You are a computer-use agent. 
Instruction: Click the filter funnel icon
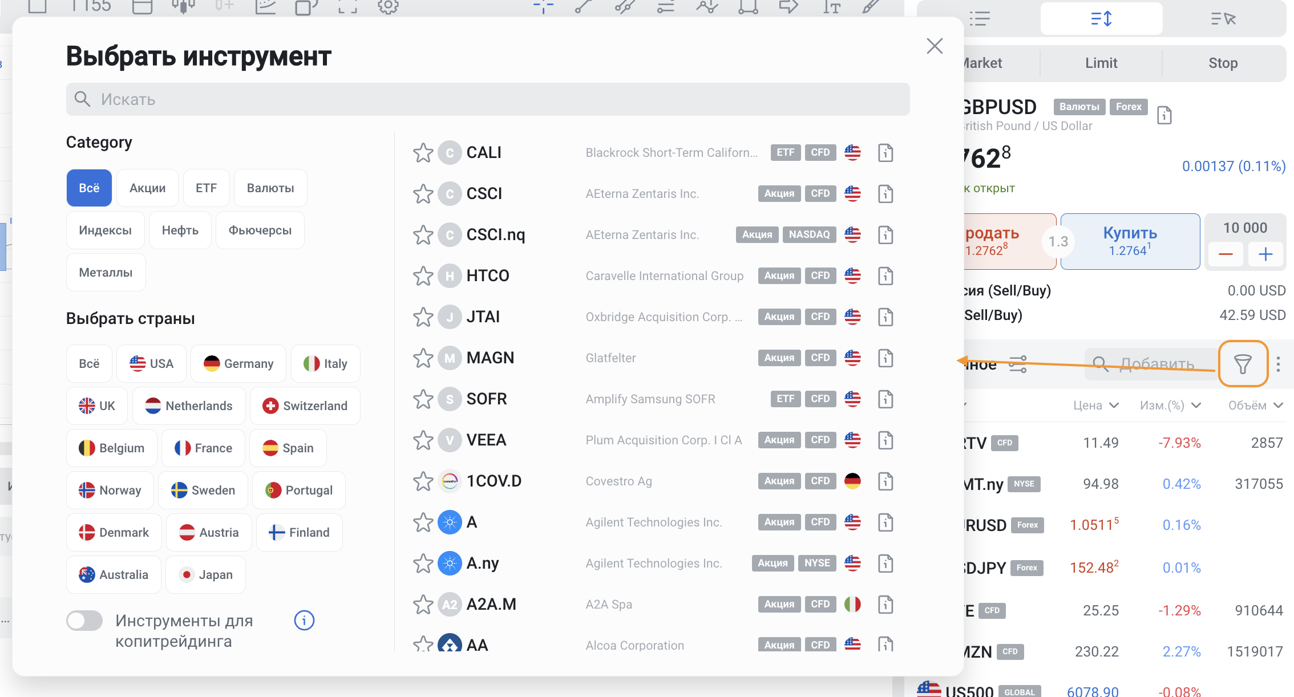pos(1242,364)
